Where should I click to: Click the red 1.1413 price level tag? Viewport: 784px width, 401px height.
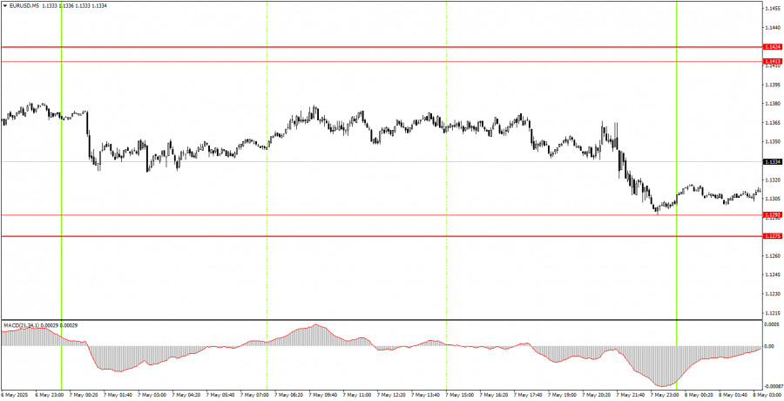[773, 61]
